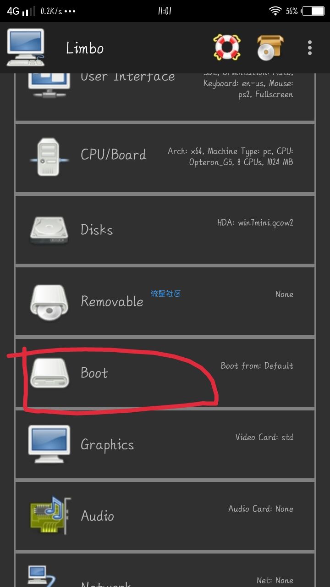Open the lifebuoy help icon
The width and height of the screenshot is (330, 587).
[x=227, y=47]
